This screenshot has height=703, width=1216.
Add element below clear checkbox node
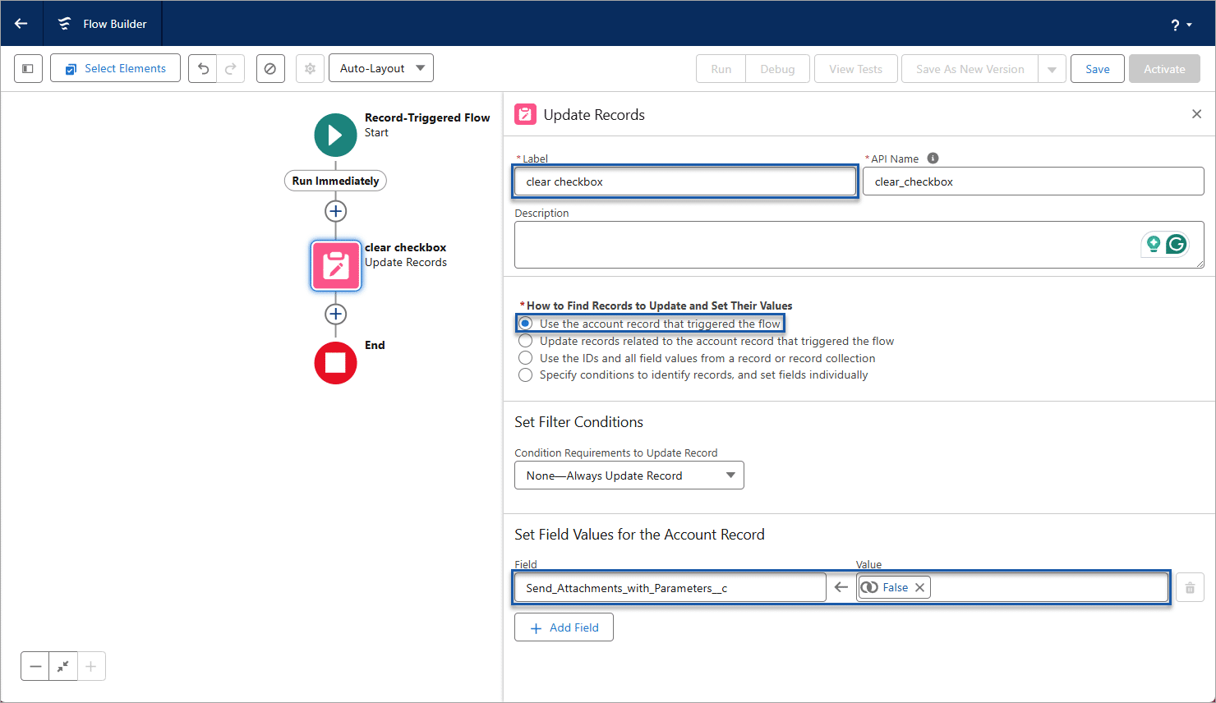pos(335,314)
